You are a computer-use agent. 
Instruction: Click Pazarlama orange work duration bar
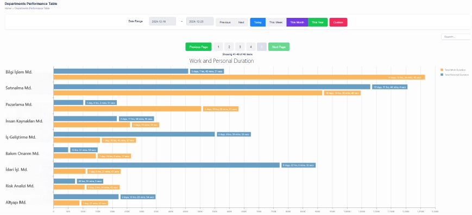(x=127, y=109)
